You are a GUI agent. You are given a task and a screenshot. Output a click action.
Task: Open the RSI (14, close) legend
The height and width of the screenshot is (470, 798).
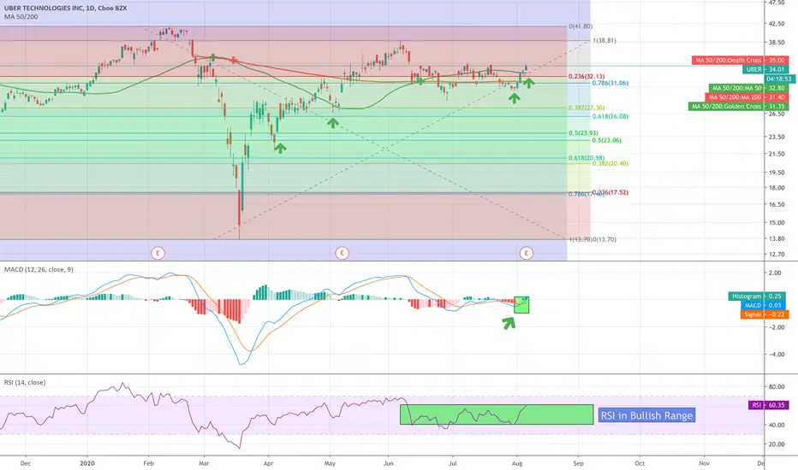tap(25, 382)
